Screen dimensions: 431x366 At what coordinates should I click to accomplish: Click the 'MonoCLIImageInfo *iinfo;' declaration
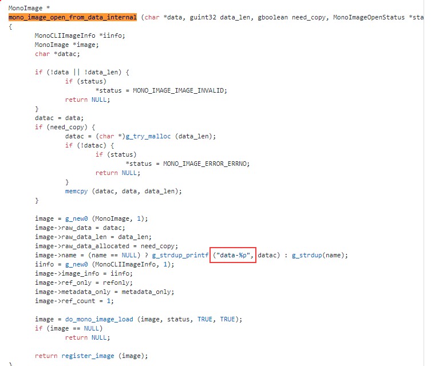point(80,35)
